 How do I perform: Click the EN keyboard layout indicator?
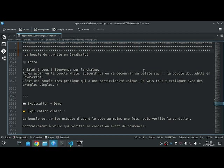point(171,143)
